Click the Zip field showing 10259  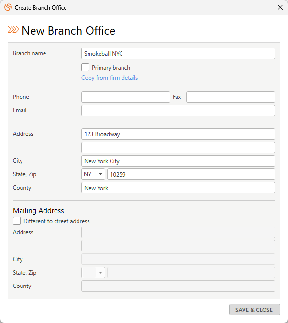coord(191,174)
